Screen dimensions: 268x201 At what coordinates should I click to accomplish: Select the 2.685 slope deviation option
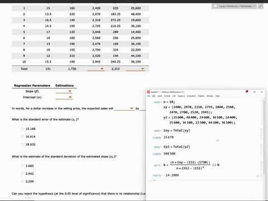(x=22, y=166)
